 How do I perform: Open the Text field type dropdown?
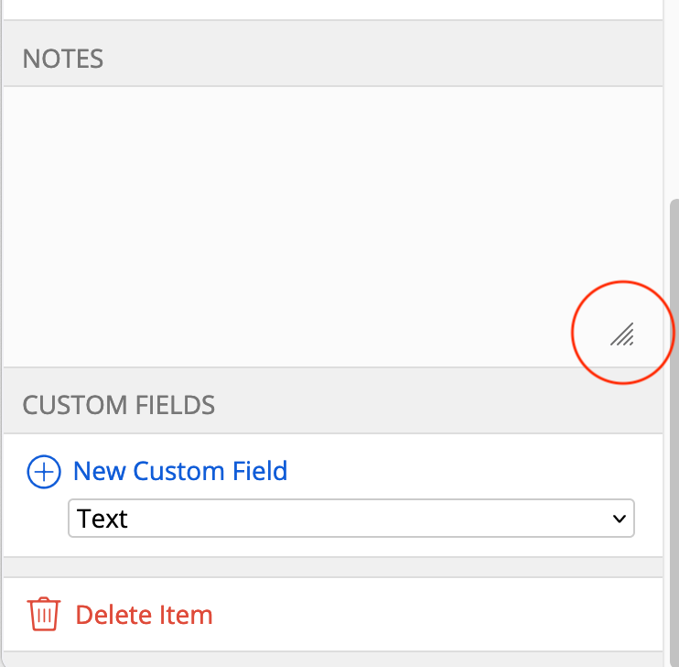[x=351, y=519]
